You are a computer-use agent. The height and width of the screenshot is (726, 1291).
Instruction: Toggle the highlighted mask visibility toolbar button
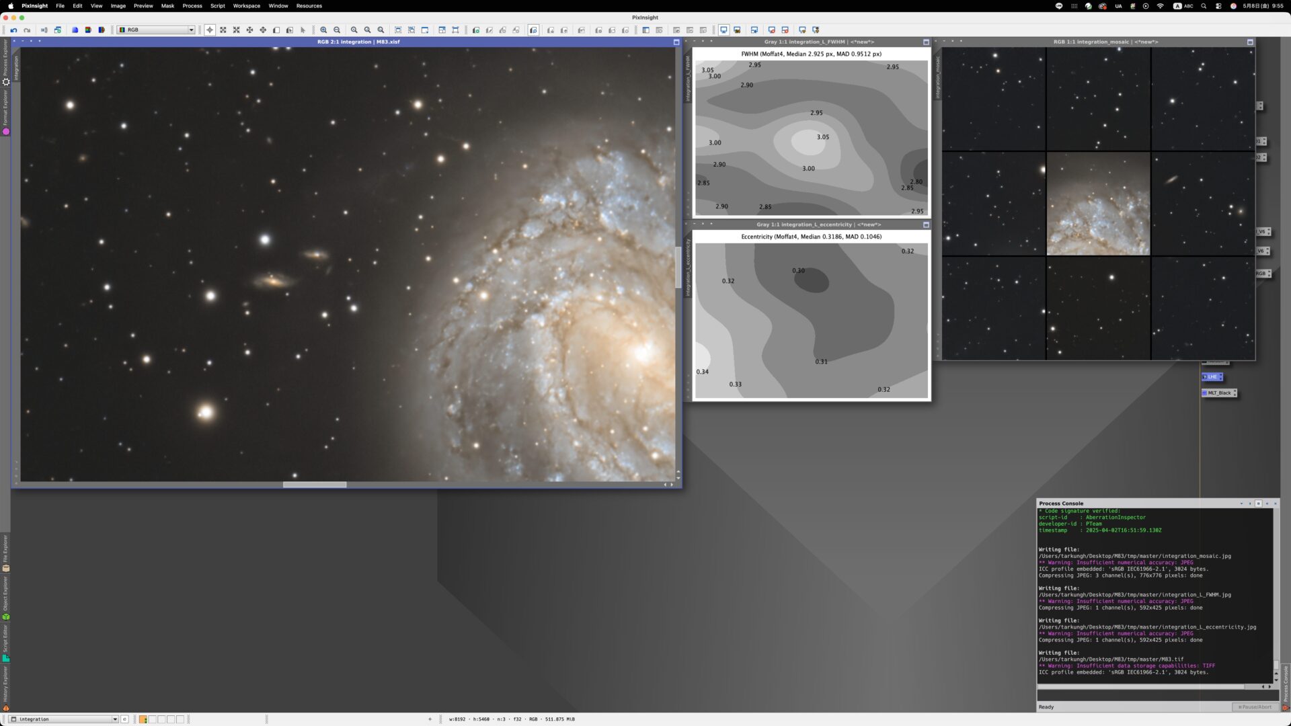(x=533, y=30)
